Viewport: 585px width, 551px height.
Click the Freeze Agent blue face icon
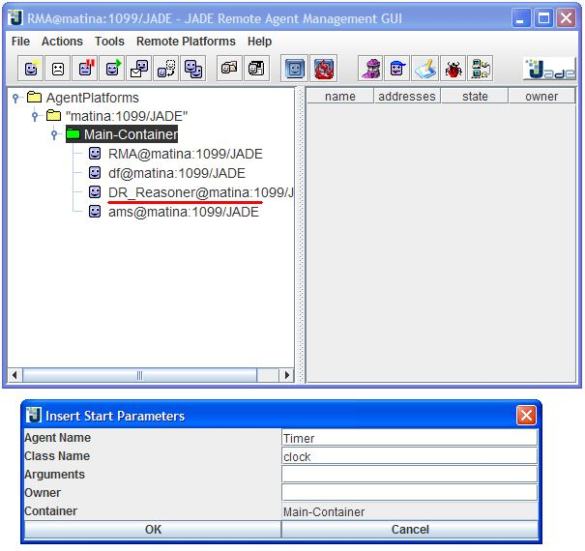point(295,69)
